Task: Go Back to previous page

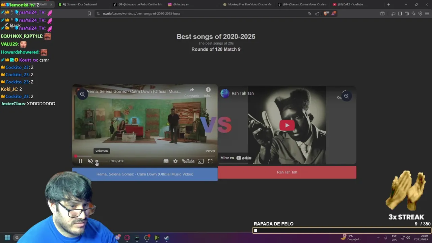Action: click(x=12, y=25)
